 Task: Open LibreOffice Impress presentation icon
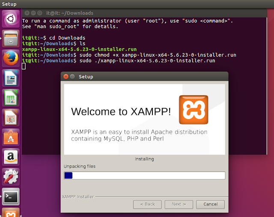point(11,117)
